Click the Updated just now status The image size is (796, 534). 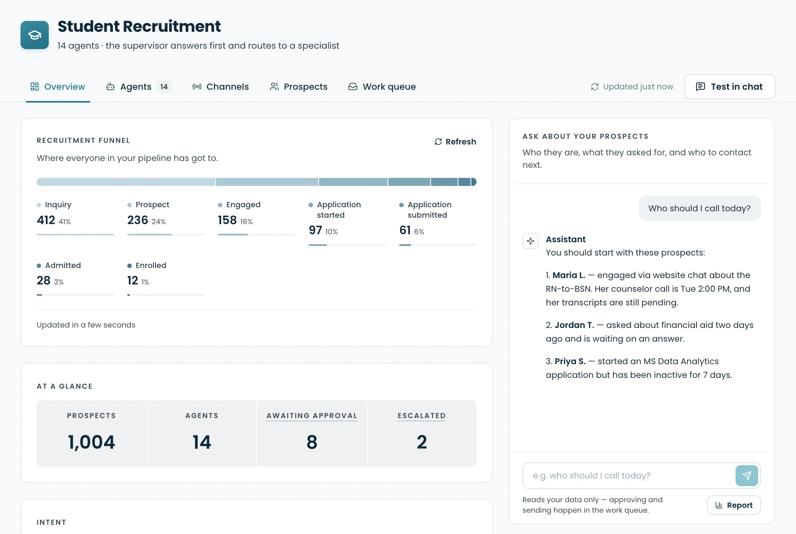coord(632,87)
